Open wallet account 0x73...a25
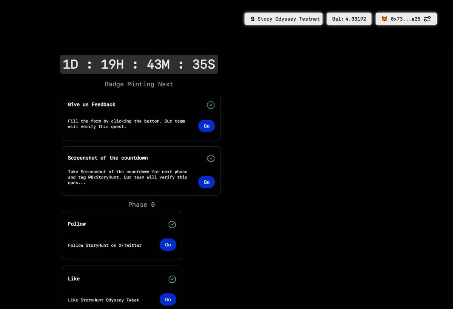The height and width of the screenshot is (309, 453). 406,19
